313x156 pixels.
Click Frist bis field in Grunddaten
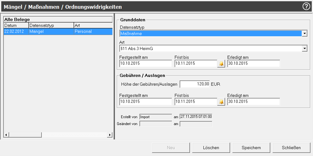click(196, 63)
